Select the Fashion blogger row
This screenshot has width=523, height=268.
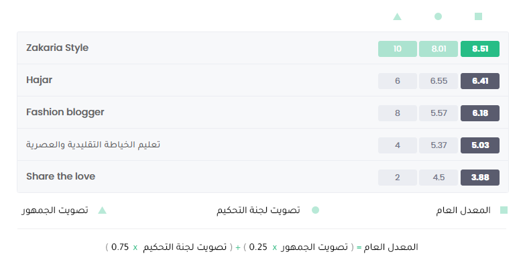(263, 113)
